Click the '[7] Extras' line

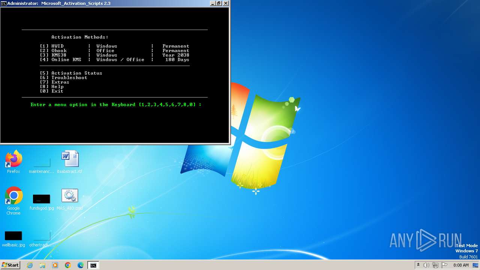pos(54,82)
